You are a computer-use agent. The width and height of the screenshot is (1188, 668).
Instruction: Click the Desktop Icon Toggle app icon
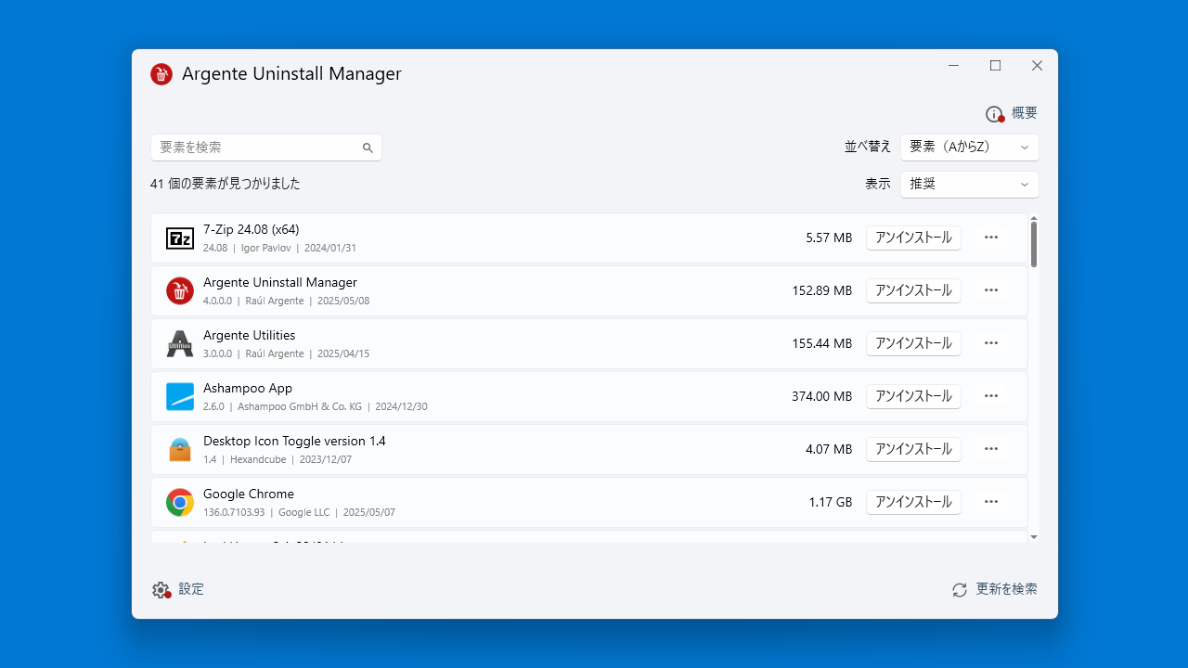(x=180, y=450)
